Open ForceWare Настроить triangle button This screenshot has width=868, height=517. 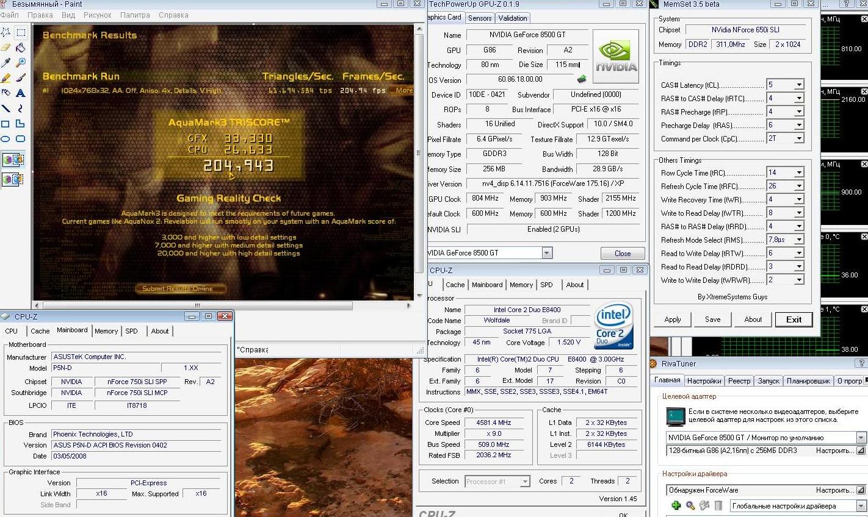click(x=860, y=490)
